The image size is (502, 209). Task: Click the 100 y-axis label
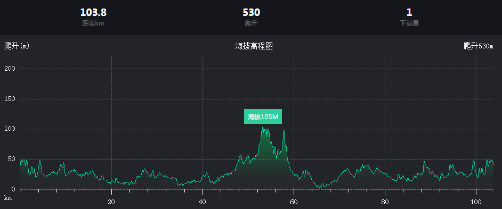point(10,129)
